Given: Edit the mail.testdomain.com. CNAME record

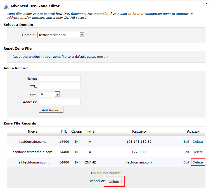Looking at the screenshot, I should tap(186, 162).
